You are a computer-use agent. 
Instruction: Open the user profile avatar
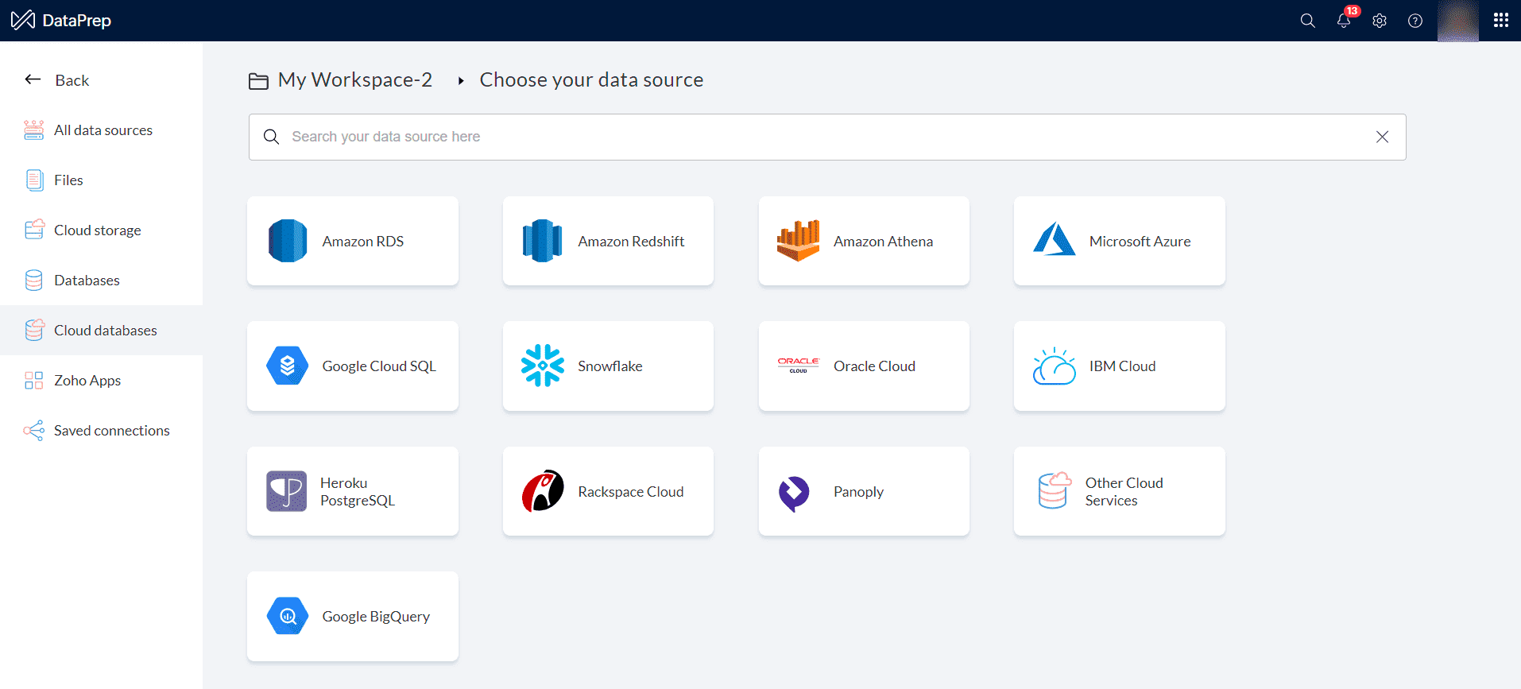(1457, 21)
